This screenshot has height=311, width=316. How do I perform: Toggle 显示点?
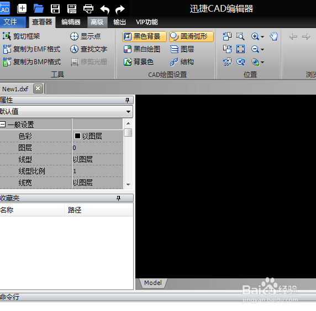tap(86, 37)
